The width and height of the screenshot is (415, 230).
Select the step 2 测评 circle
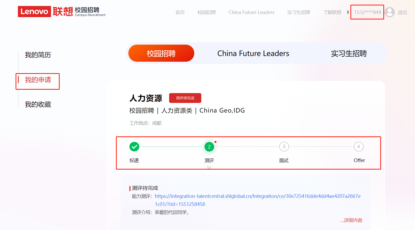pos(209,147)
